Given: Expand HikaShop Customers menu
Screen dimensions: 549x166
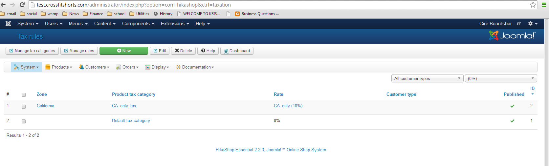Looking at the screenshot, I should point(94,67).
